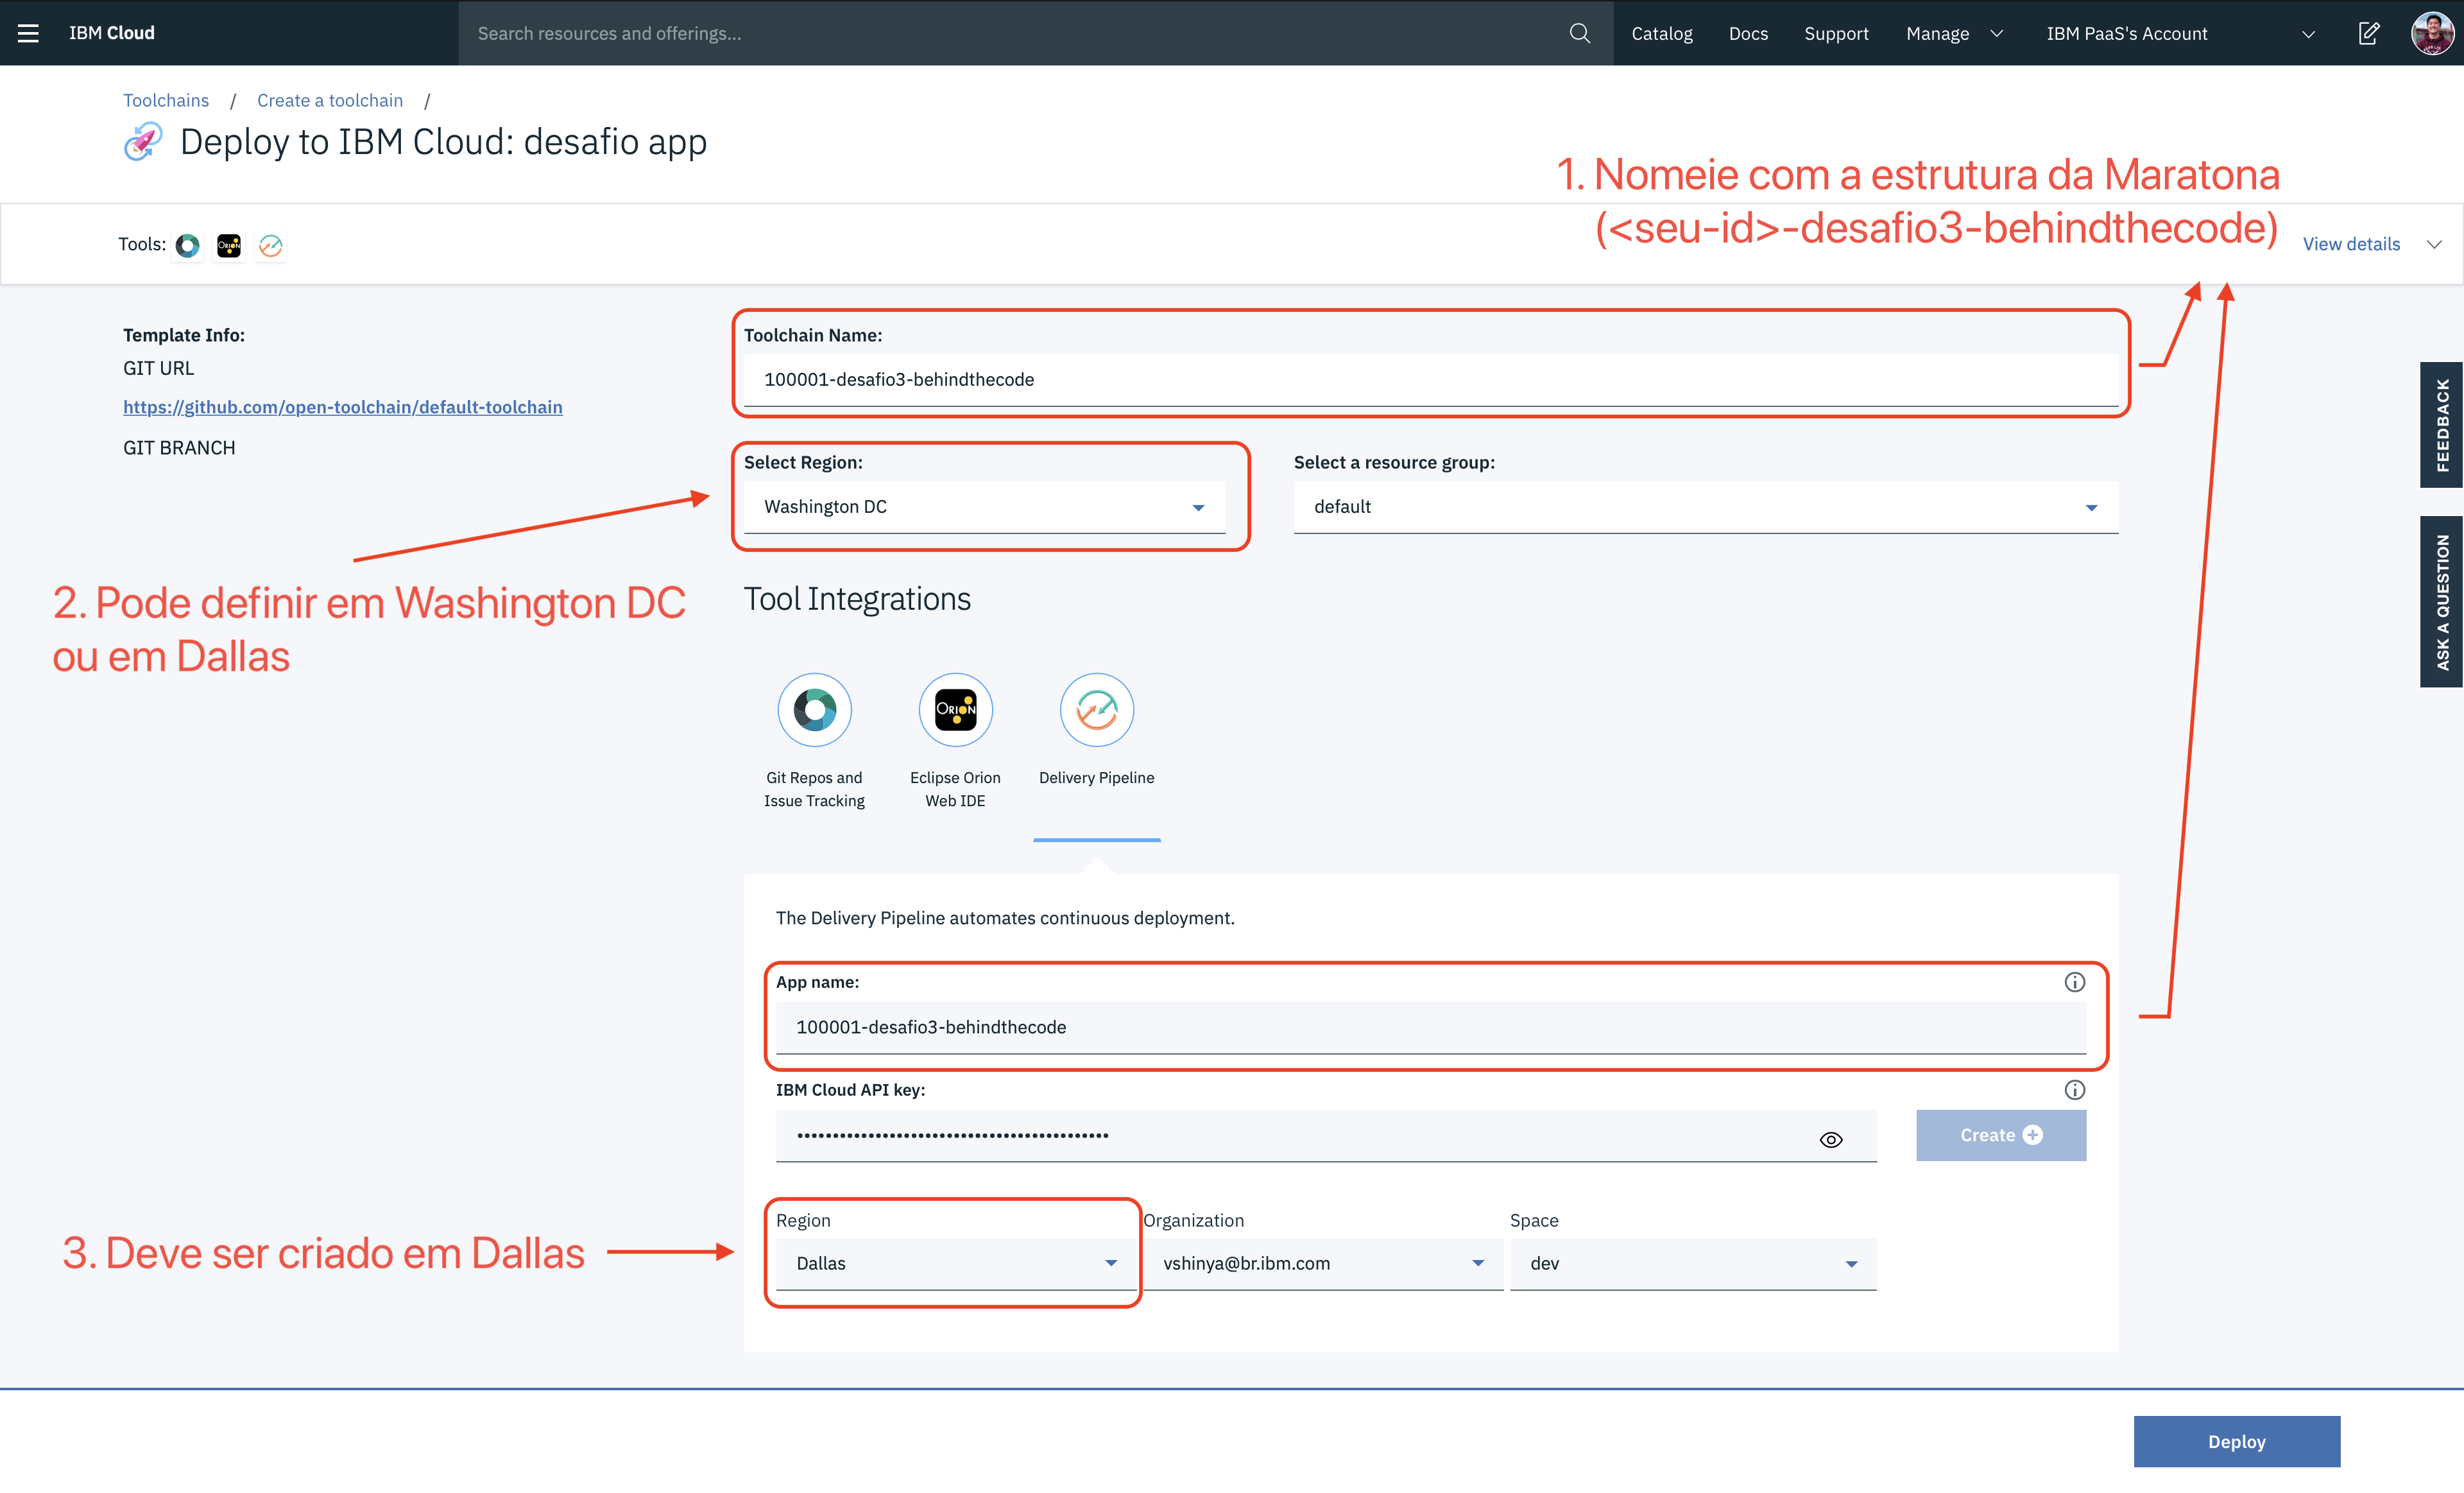
Task: Click the IBM Cloud API key info icon
Action: (x=2074, y=1090)
